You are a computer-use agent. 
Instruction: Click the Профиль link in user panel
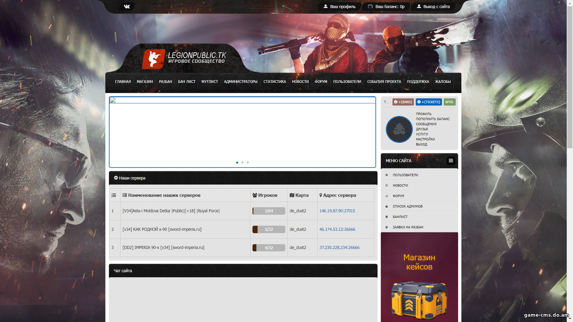pos(424,114)
